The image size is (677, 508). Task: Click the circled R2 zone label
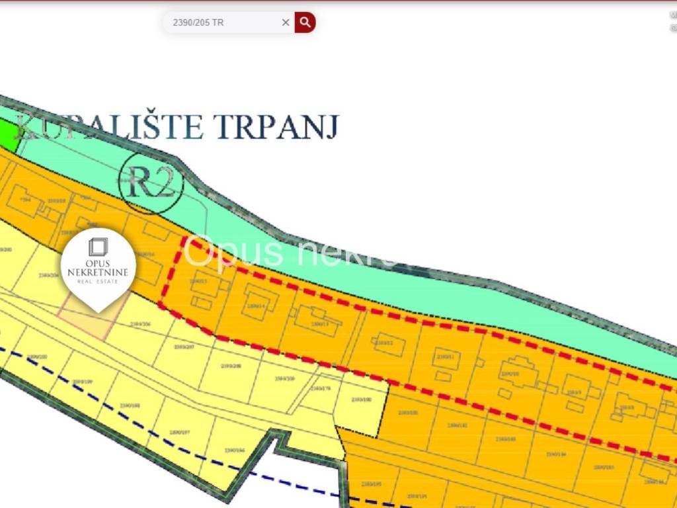[149, 183]
